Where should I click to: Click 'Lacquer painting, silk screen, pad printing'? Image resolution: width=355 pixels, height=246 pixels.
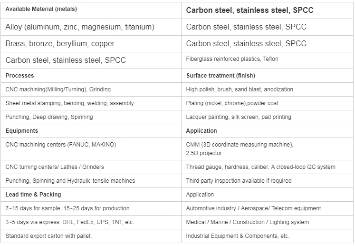pos(239,117)
